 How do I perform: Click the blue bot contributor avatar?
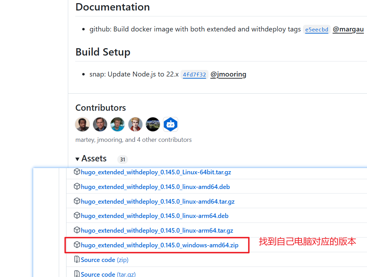click(x=171, y=124)
